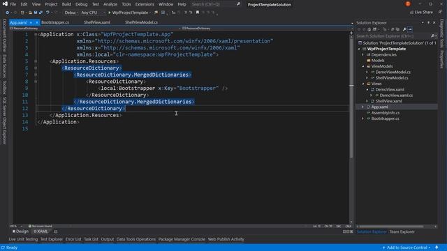Click the Visual Studio logo icon
Viewport: 447px width, 251px height.
click(5, 3)
